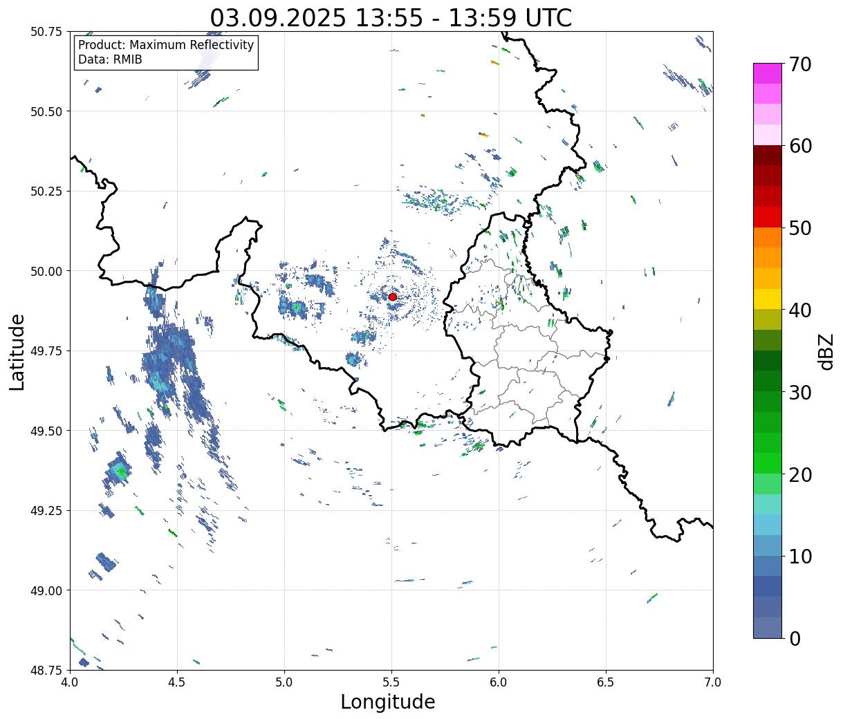Pick the bright red swatch just above 50 dBZ
The height and width of the screenshot is (719, 843).
click(x=768, y=217)
